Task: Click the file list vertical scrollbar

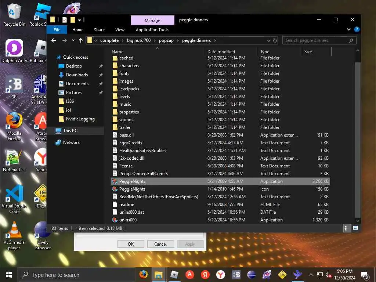Action: 358,140
